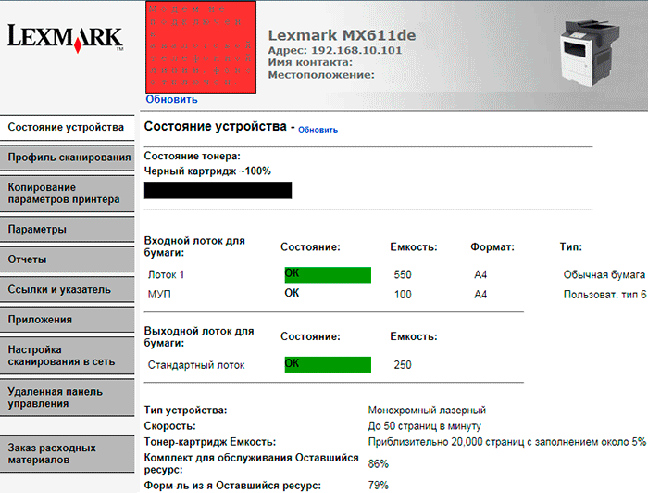Click the black toner level bar
This screenshot has width=648, height=493.
218,190
